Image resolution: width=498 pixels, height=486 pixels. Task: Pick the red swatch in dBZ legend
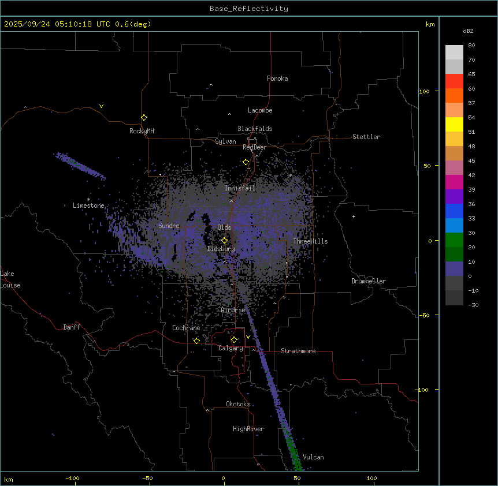pos(454,81)
